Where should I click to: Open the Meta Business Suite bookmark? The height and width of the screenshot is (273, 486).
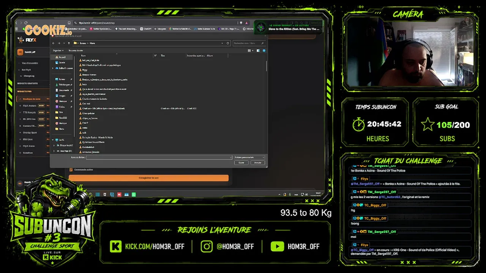click(x=205, y=29)
